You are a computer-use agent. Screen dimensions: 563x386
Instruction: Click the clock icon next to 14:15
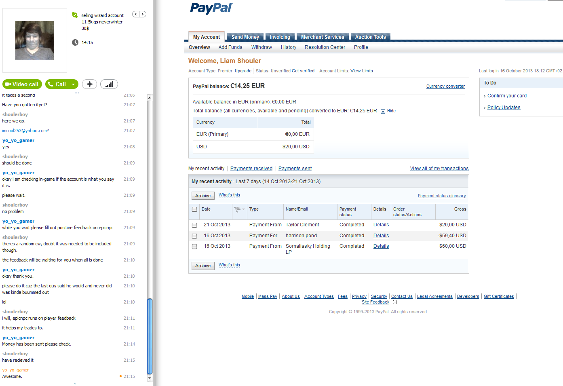coord(75,42)
